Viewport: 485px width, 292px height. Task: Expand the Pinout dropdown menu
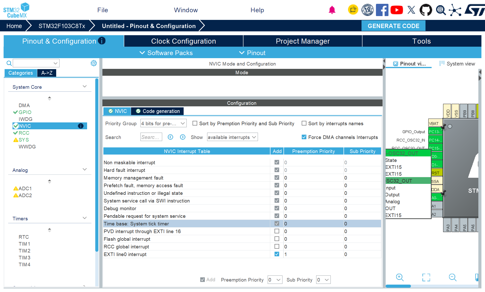252,53
